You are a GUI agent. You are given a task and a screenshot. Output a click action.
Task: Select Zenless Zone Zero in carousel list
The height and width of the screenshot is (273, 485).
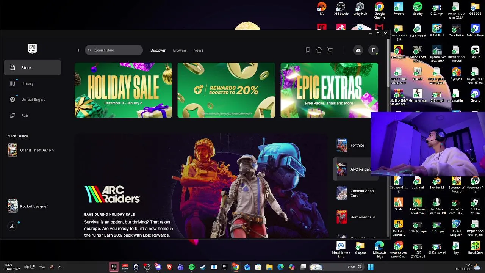click(x=356, y=193)
